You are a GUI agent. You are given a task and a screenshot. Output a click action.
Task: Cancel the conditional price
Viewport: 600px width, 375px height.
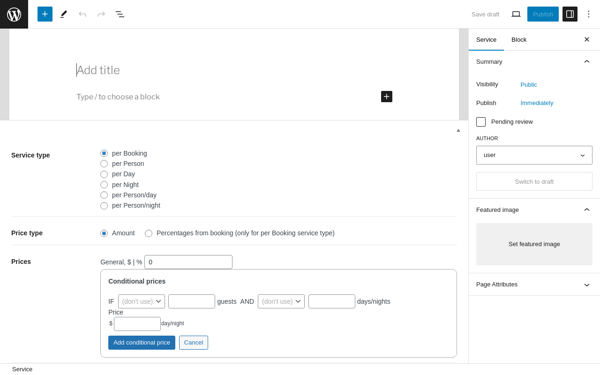click(194, 343)
